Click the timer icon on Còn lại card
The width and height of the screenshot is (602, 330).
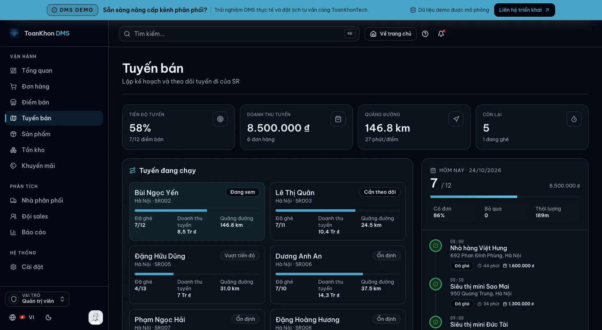click(574, 119)
